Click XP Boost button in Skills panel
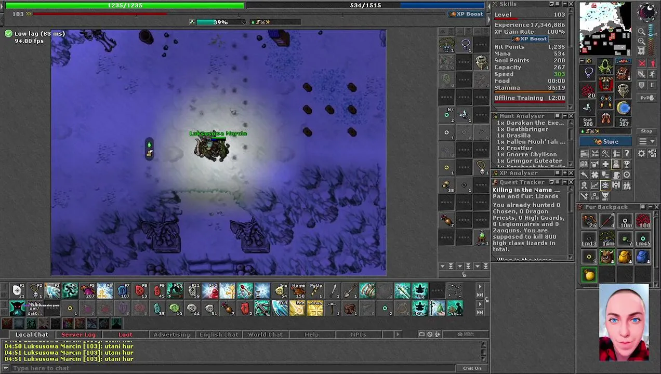 point(530,39)
